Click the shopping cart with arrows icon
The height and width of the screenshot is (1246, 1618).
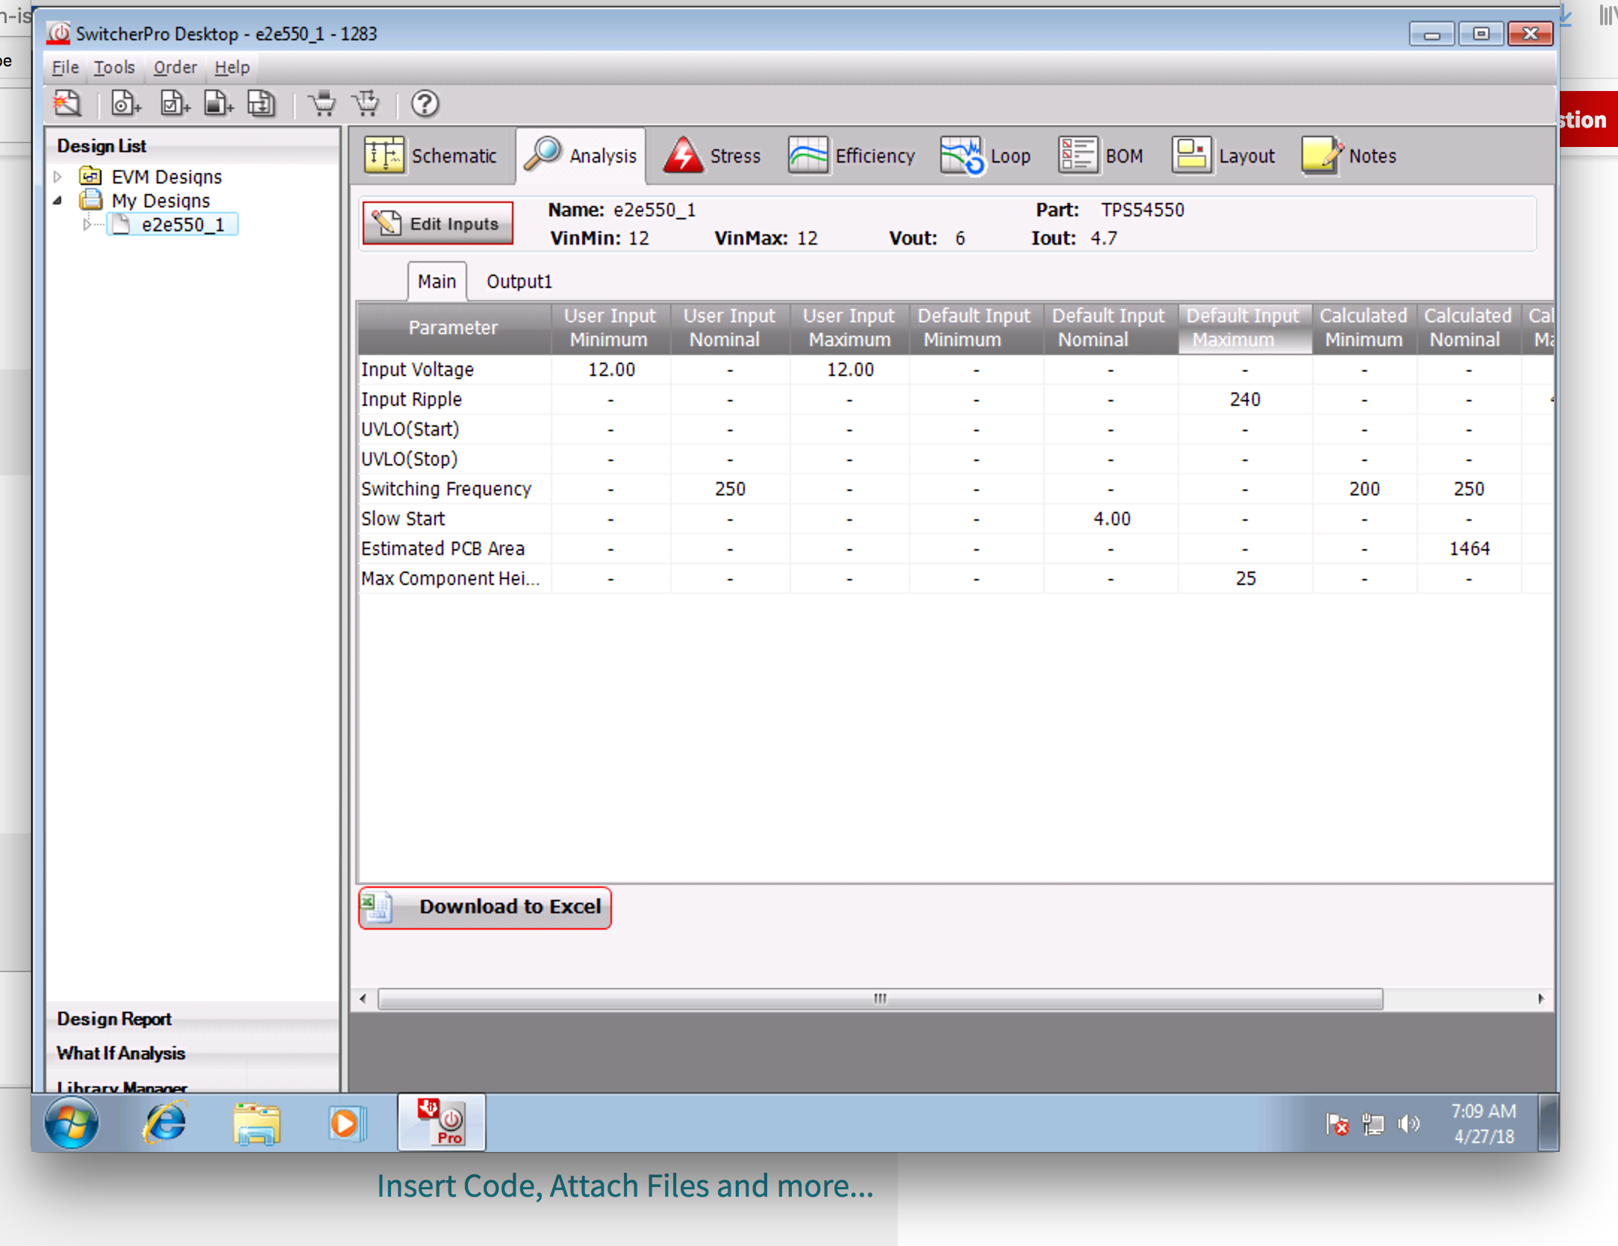point(366,104)
